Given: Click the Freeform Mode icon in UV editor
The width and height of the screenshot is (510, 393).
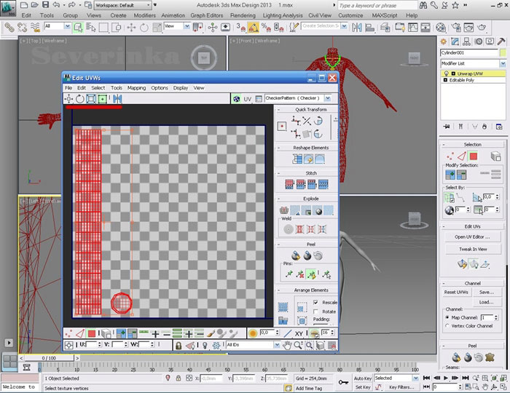Looking at the screenshot, I should 103,98.
